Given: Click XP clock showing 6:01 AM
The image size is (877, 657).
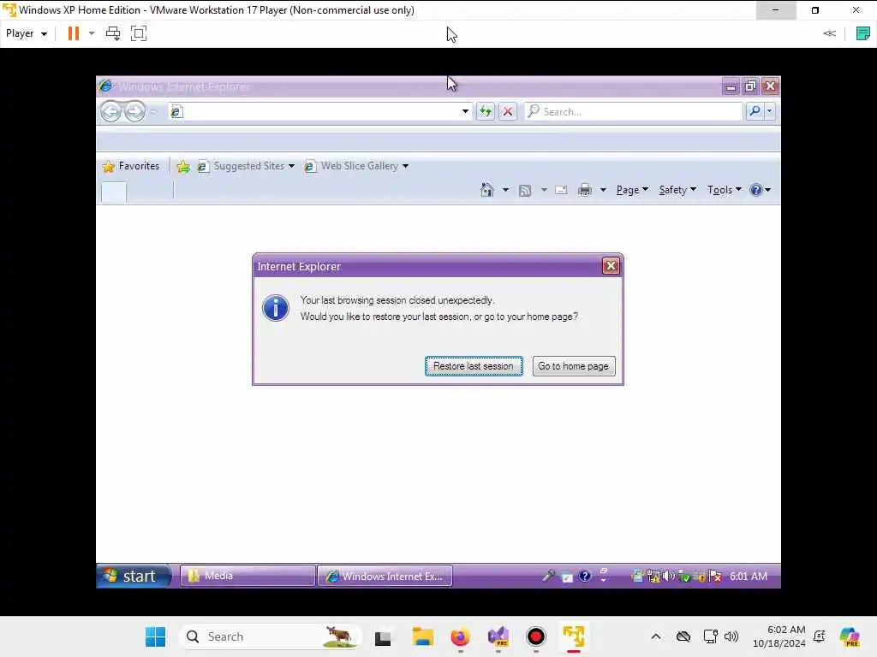Looking at the screenshot, I should coord(749,576).
